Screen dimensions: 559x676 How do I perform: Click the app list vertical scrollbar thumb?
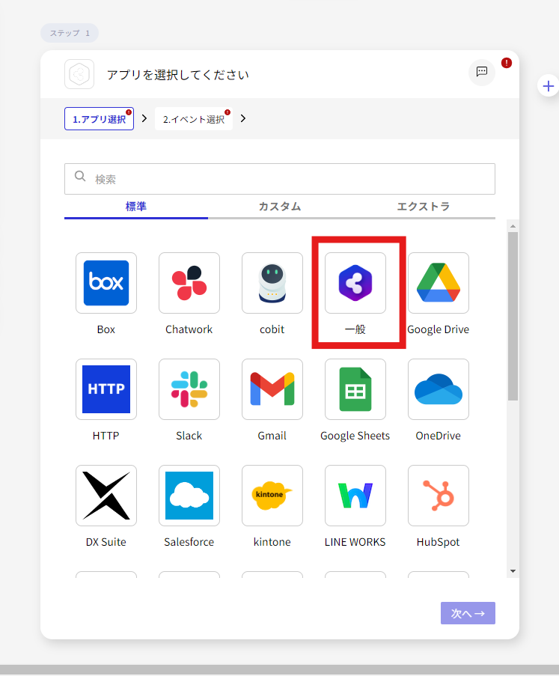[513, 317]
